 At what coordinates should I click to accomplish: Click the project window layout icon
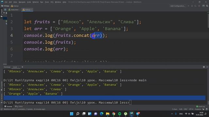pos(203,6)
